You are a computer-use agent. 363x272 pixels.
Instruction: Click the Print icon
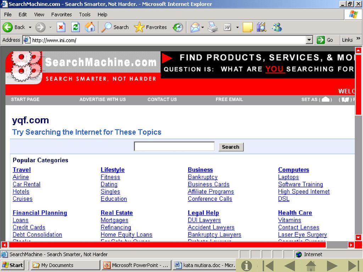213,27
